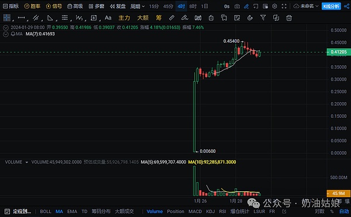351x217 pixels.
Task: Select the 15分 timeframe
Action: click(154, 6)
